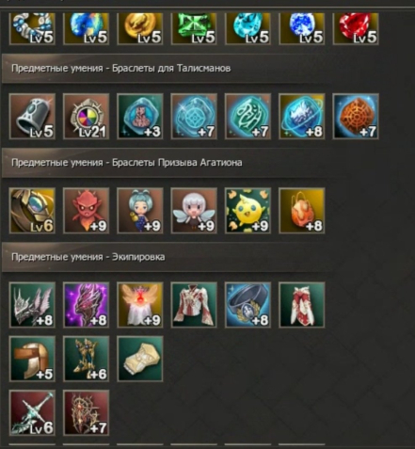Click the bronze helmet +5 icon
This screenshot has width=415, height=449.
pyautogui.click(x=32, y=359)
